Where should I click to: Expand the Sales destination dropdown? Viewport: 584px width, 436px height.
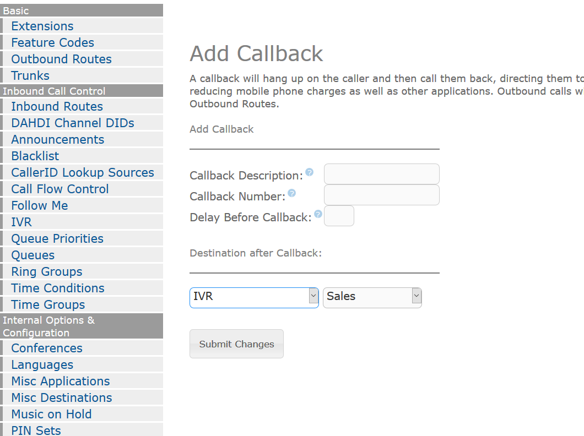[x=372, y=297]
